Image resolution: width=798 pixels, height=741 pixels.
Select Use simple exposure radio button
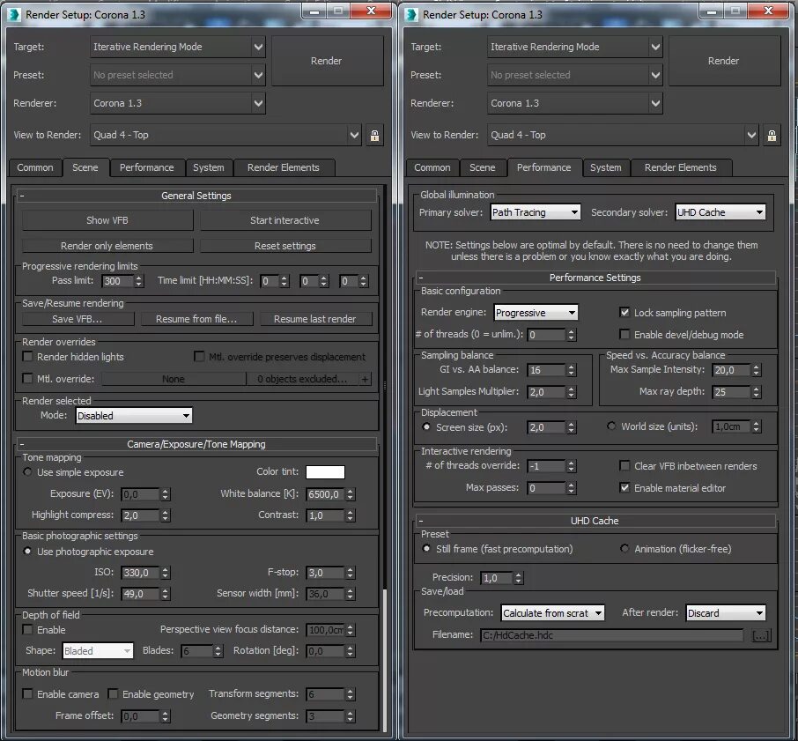pos(27,472)
